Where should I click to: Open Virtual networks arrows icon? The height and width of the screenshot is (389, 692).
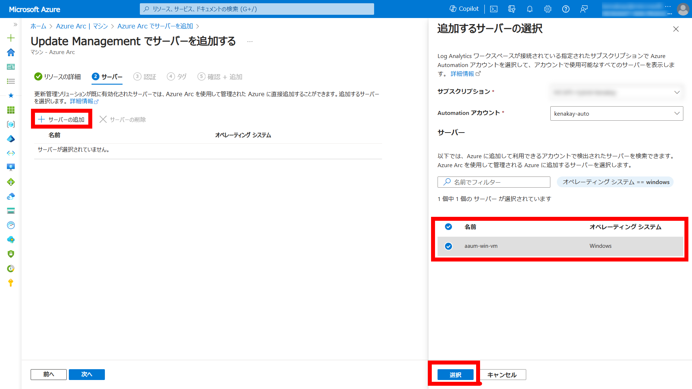pyautogui.click(x=11, y=153)
